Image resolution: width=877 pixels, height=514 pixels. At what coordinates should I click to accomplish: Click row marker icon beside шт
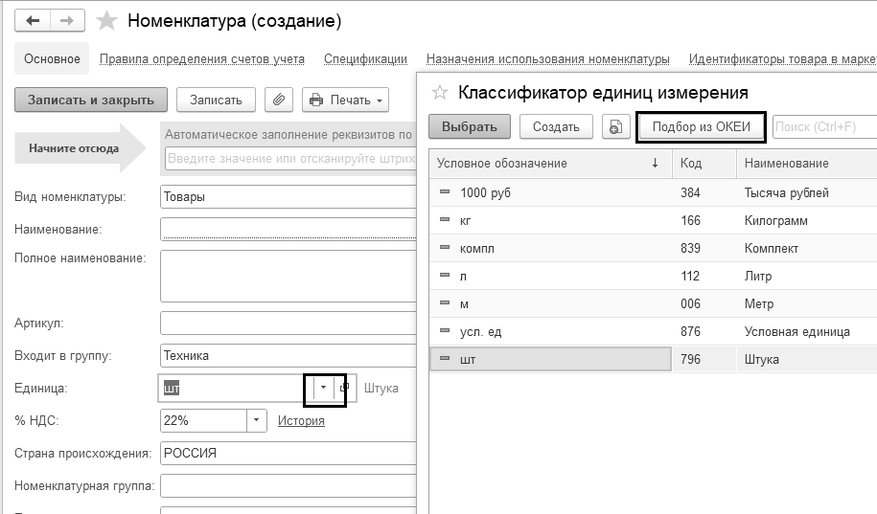point(445,359)
